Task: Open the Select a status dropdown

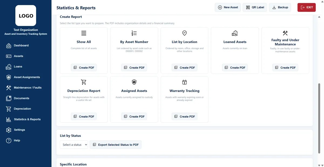Action: click(x=74, y=145)
